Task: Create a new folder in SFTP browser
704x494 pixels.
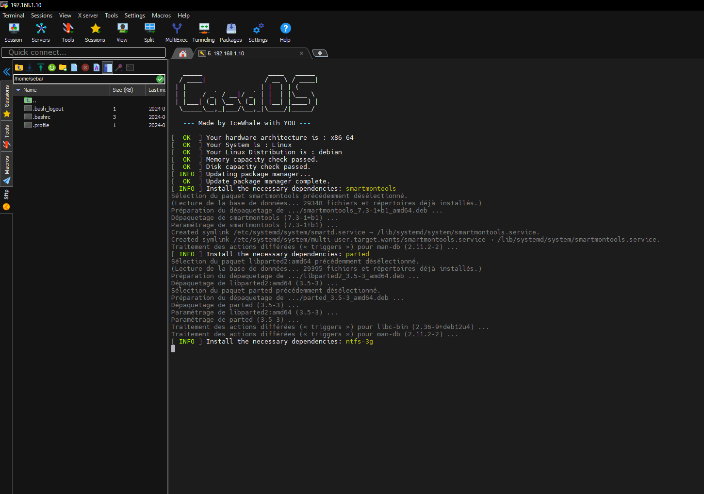Action: pos(63,67)
